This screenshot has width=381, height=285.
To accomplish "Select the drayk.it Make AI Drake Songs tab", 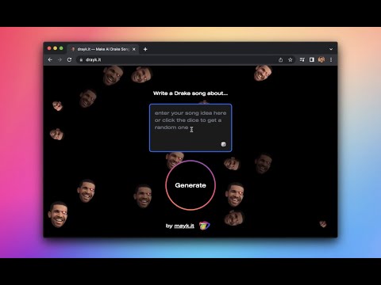I will [x=103, y=49].
